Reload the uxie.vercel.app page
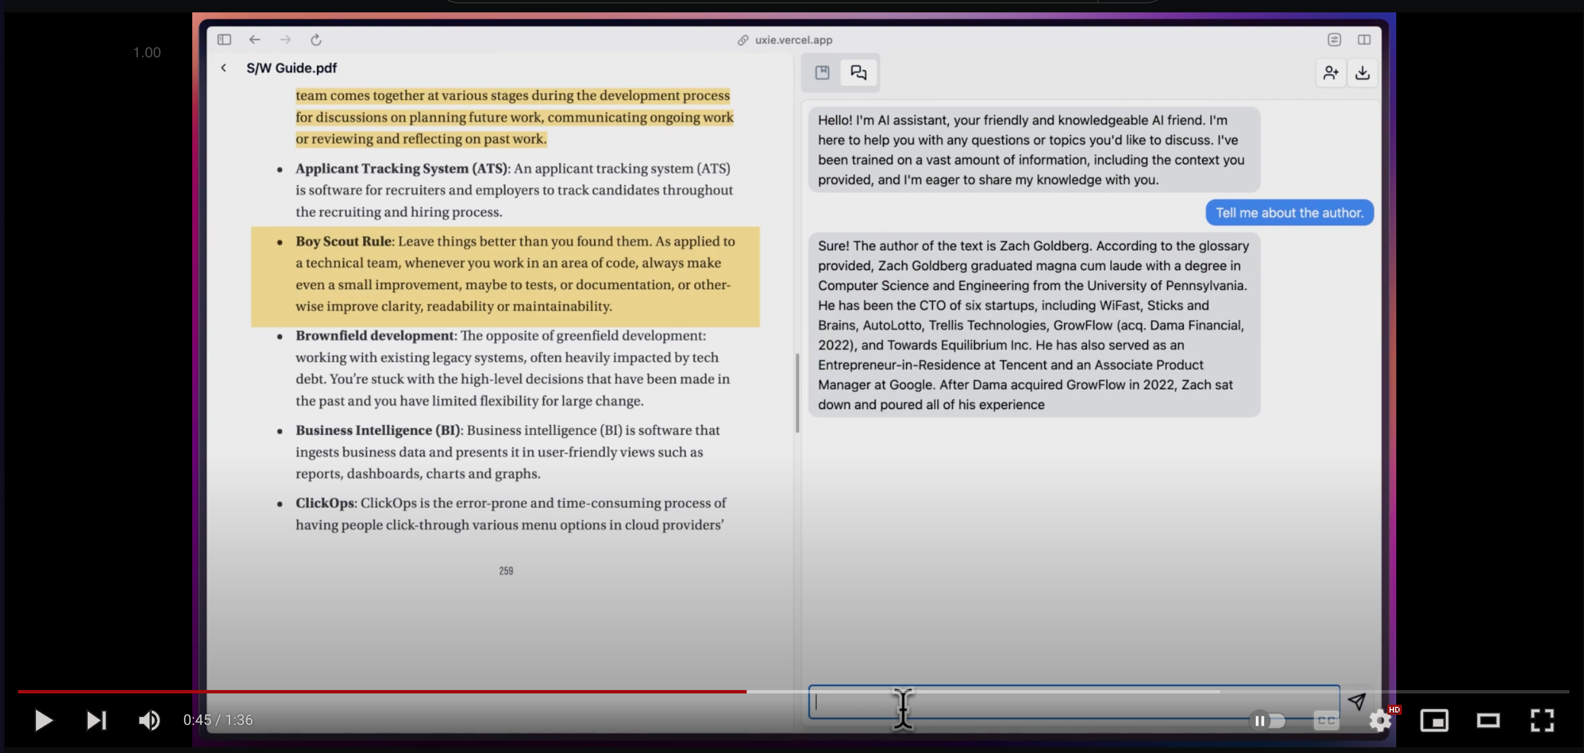 click(x=316, y=40)
